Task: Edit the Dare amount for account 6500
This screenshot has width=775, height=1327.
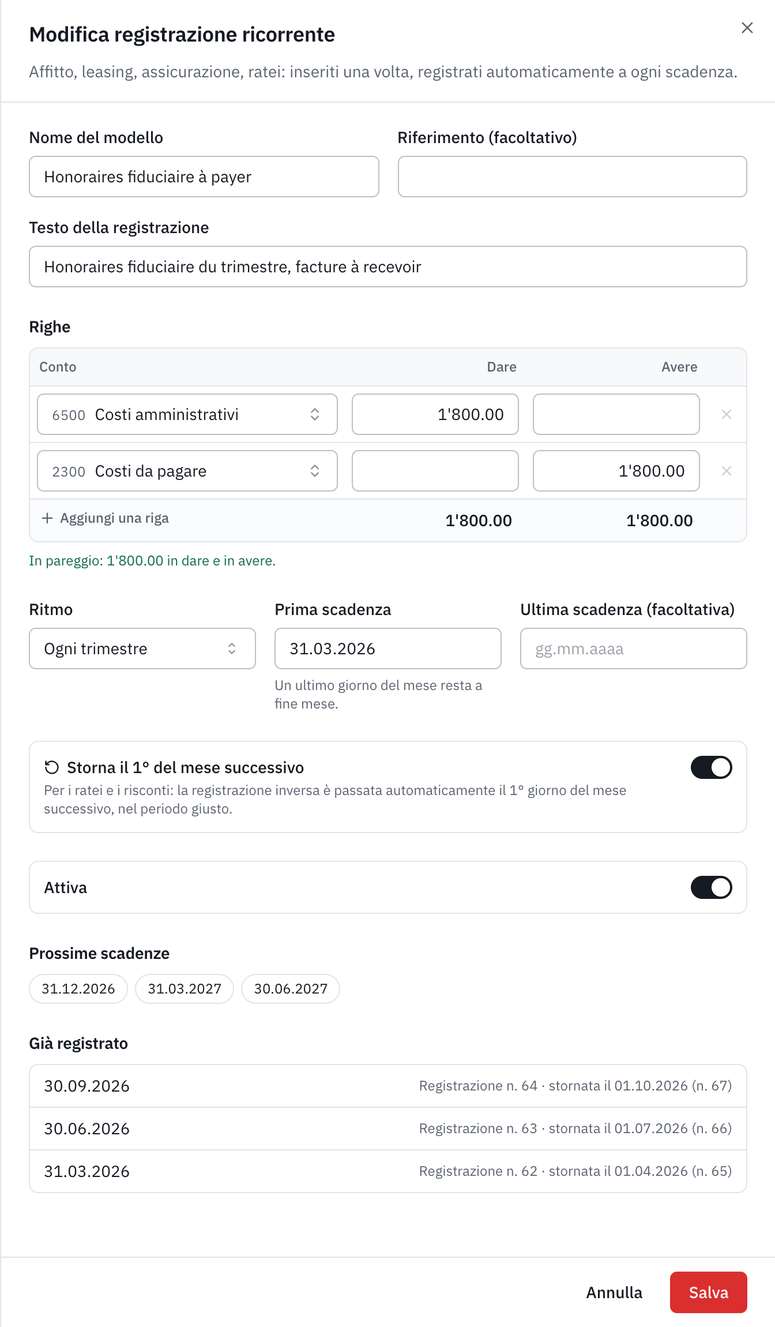Action: coord(435,414)
